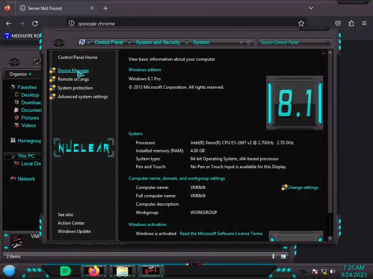Image resolution: width=373 pixels, height=279 pixels.
Task: Open Pocket save icon in Firefox
Action: [338, 23]
